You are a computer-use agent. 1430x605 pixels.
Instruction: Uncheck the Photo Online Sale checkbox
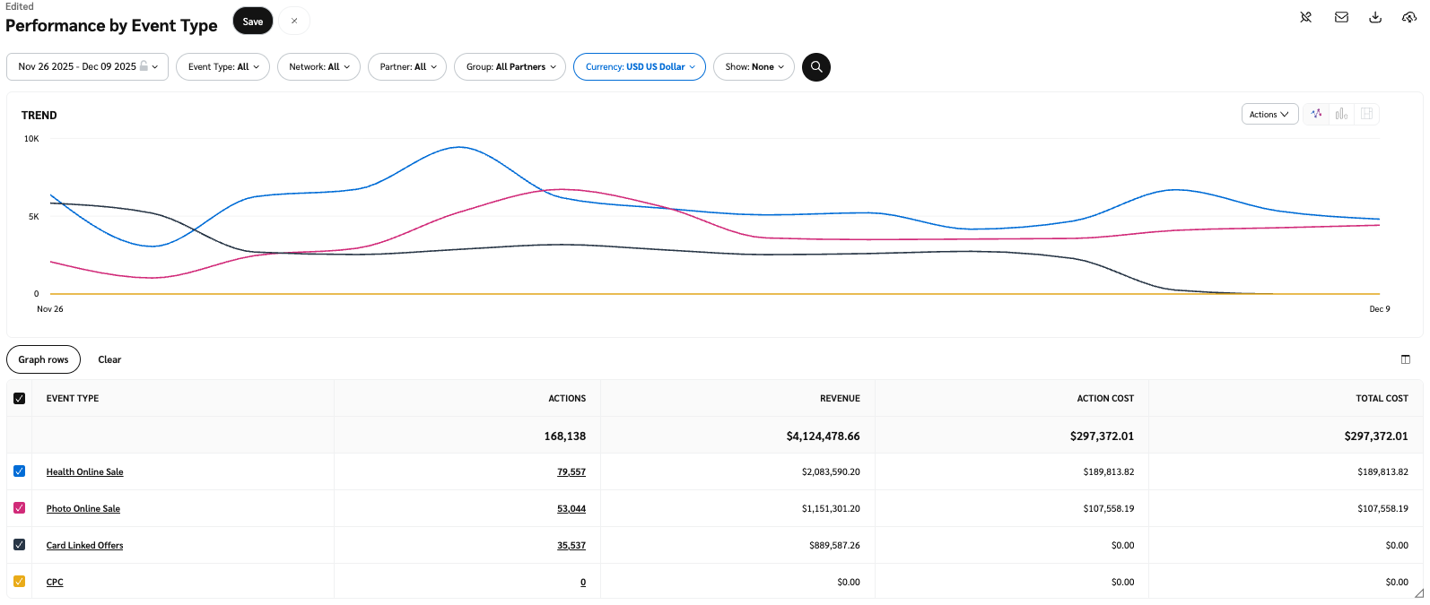coord(20,508)
